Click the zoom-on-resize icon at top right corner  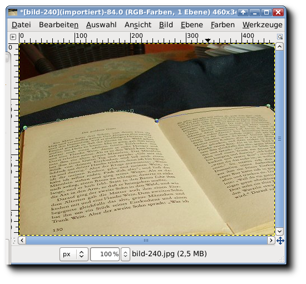(280, 37)
